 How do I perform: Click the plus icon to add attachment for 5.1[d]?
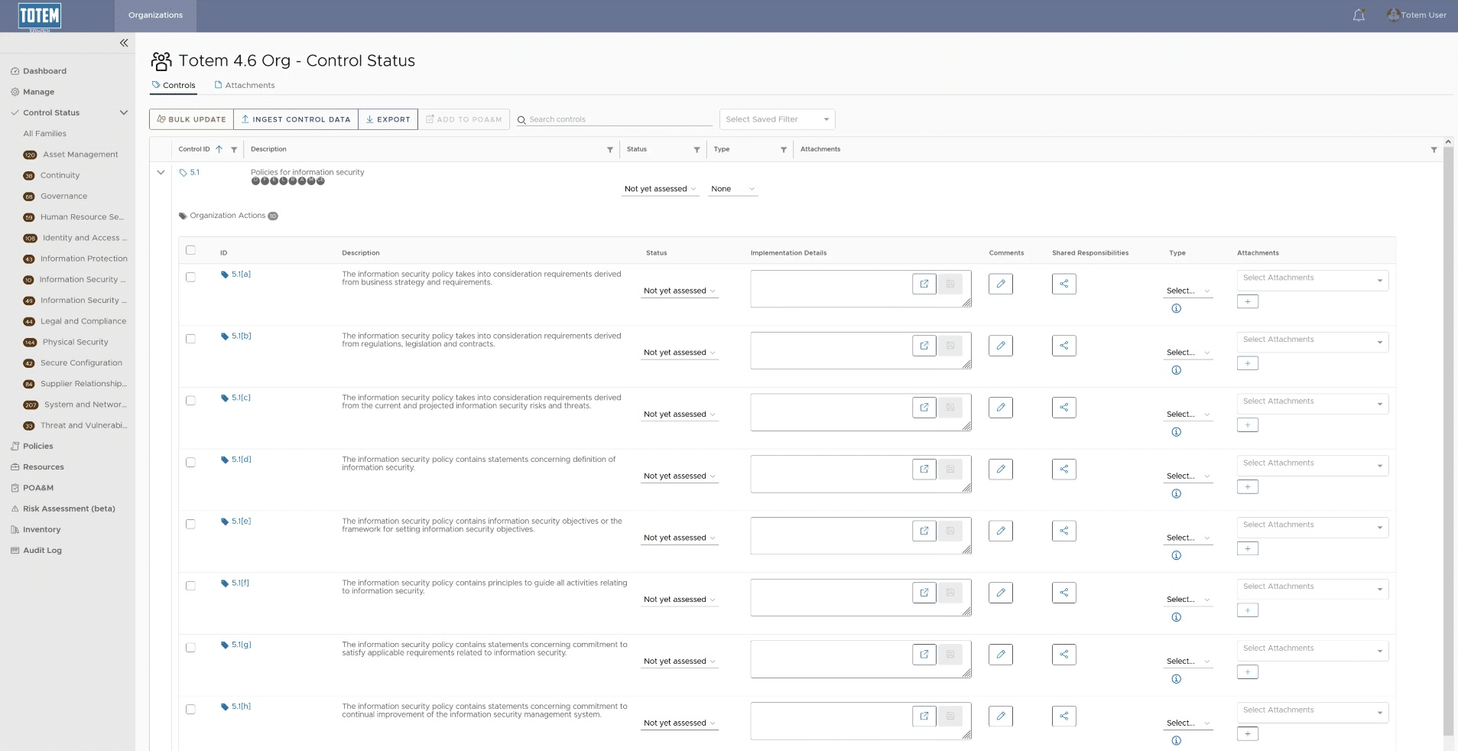(1248, 486)
